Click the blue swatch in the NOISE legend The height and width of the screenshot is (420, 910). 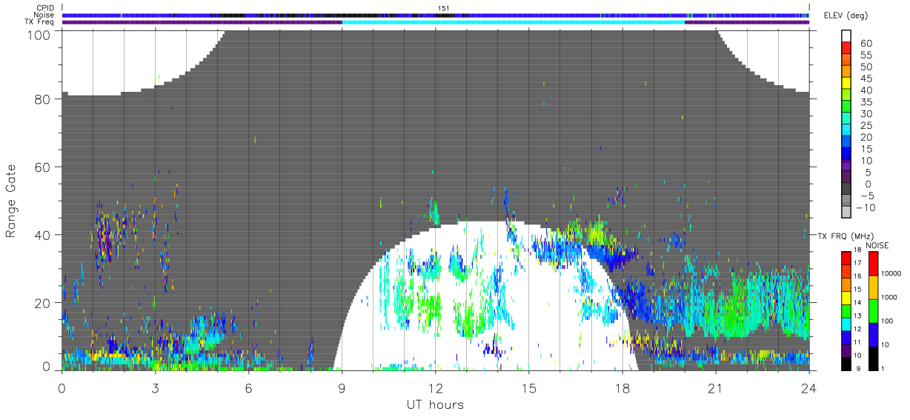click(x=874, y=335)
